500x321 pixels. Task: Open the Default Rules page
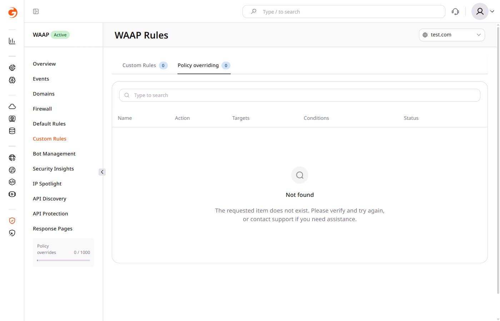49,124
